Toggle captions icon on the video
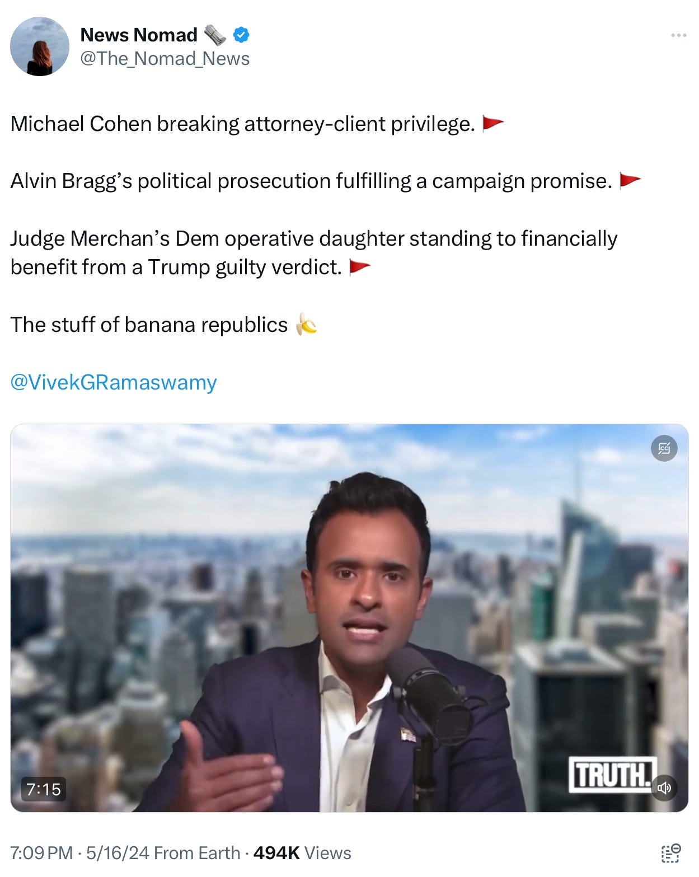The image size is (699, 877). tap(664, 448)
